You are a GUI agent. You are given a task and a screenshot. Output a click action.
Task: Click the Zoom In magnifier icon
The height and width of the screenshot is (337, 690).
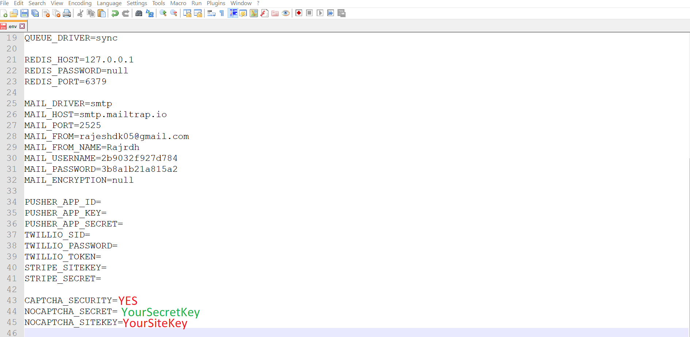163,13
